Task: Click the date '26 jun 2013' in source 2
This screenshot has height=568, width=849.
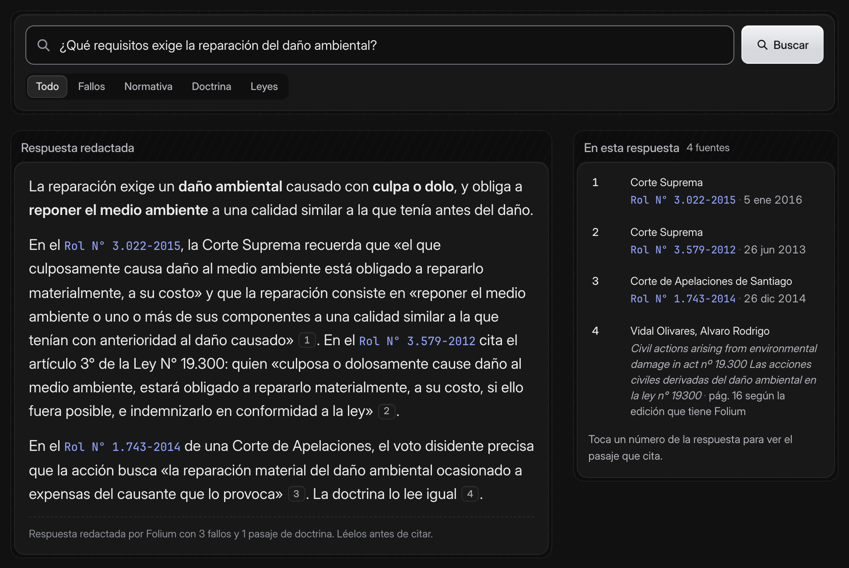Action: tap(775, 250)
